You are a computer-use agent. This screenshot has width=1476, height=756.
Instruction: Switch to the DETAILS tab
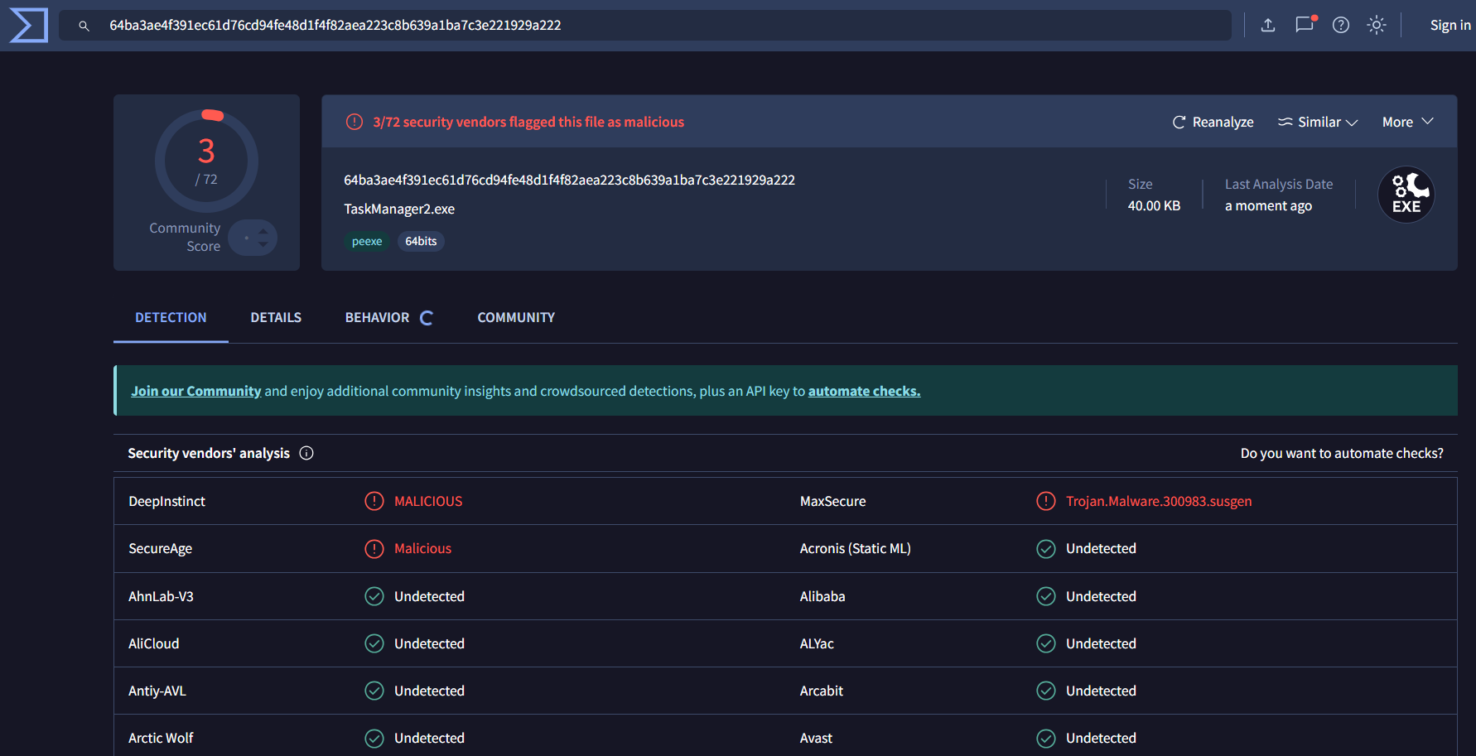click(x=276, y=317)
